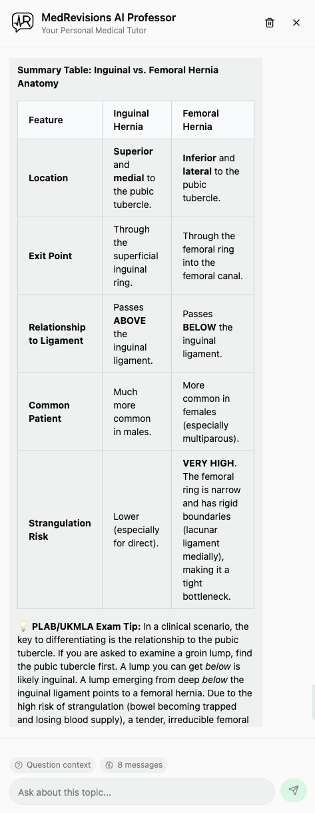The width and height of the screenshot is (315, 813).
Task: Click the chat scrollbar thumb on right edge
Action: 313,702
